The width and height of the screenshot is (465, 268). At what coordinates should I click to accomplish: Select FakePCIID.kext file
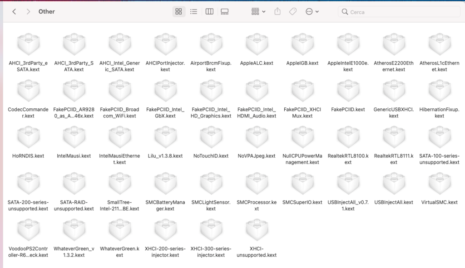348,91
